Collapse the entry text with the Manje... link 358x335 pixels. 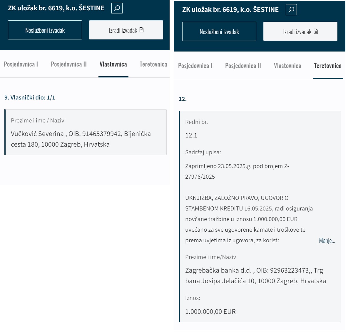(327, 241)
